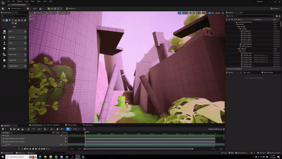The image size is (282, 159).
Task: Open the Output Log
Action: tap(20, 153)
